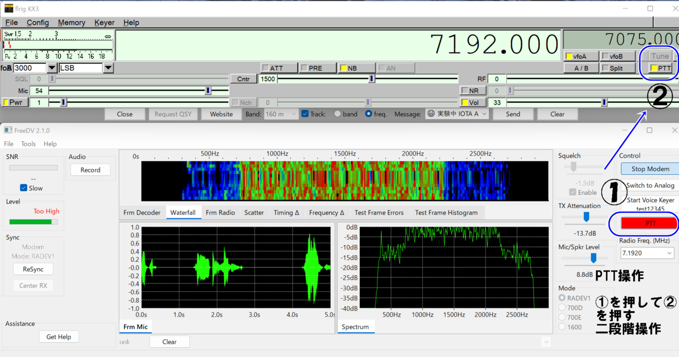Click Clear button next to Send

click(557, 114)
